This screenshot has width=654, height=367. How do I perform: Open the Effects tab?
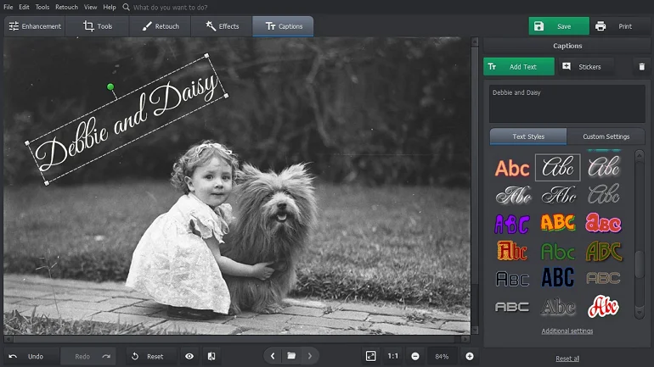(222, 26)
